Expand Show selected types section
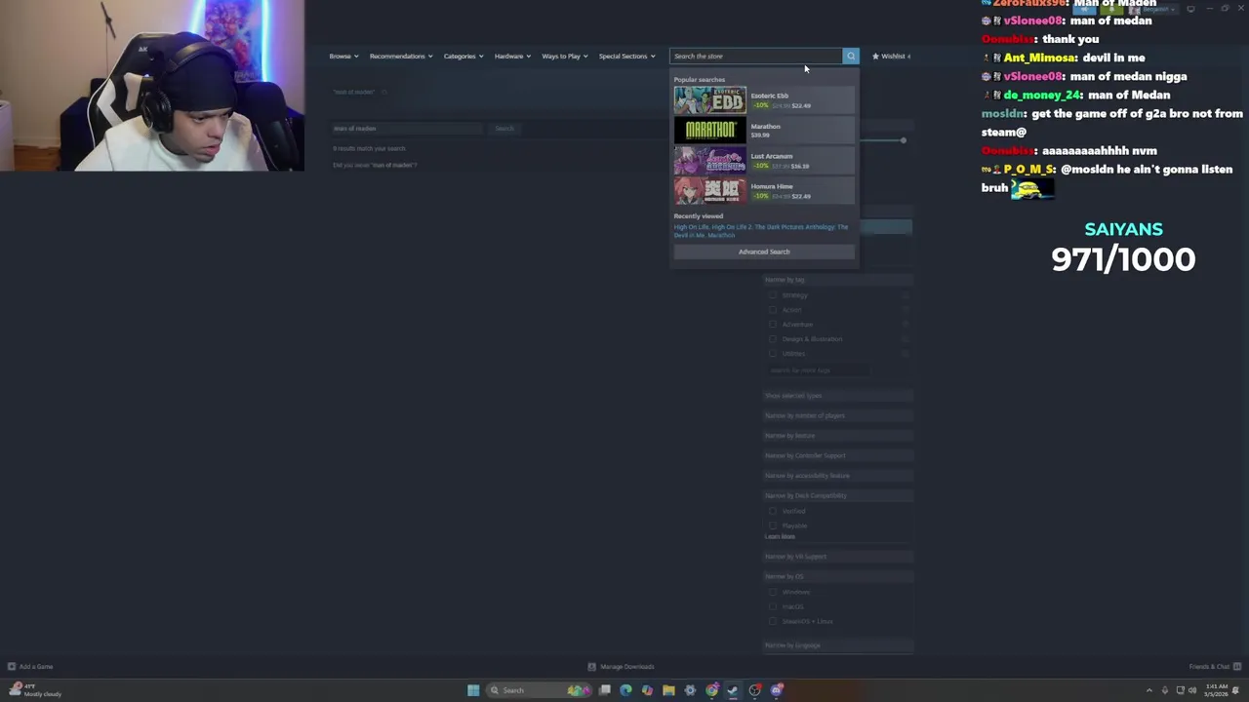The height and width of the screenshot is (702, 1249). (838, 396)
